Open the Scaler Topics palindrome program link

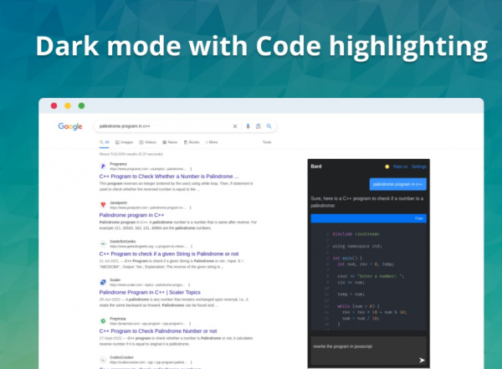click(x=150, y=293)
